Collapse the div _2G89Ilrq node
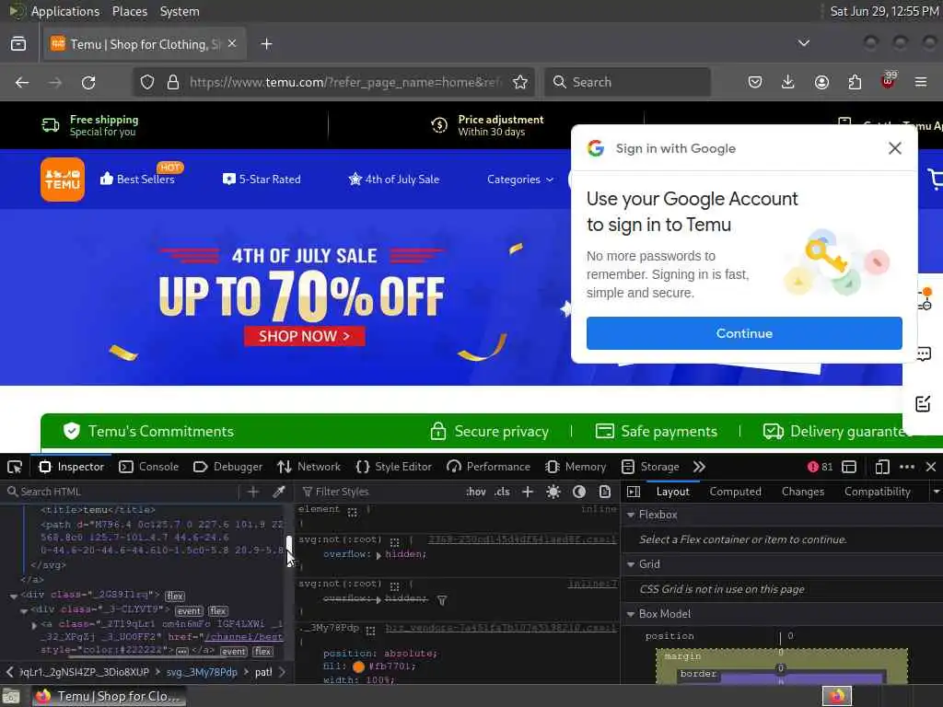The width and height of the screenshot is (943, 707). [13, 596]
